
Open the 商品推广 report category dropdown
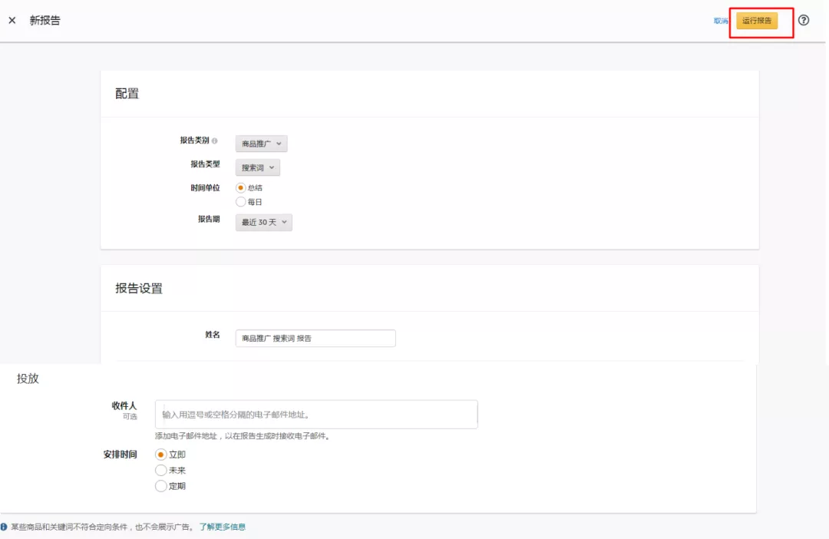pos(262,143)
